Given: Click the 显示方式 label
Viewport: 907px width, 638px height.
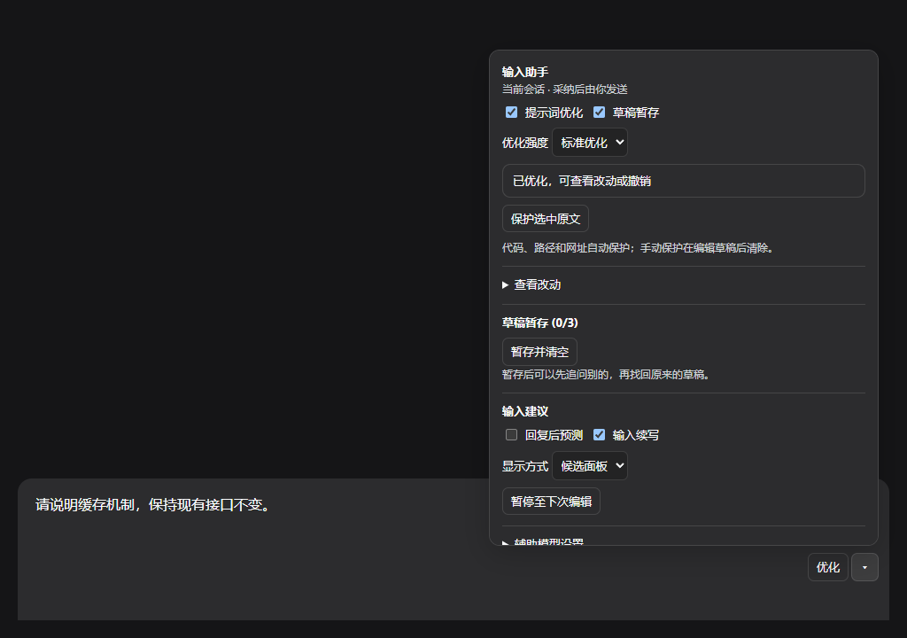Looking at the screenshot, I should tap(524, 466).
